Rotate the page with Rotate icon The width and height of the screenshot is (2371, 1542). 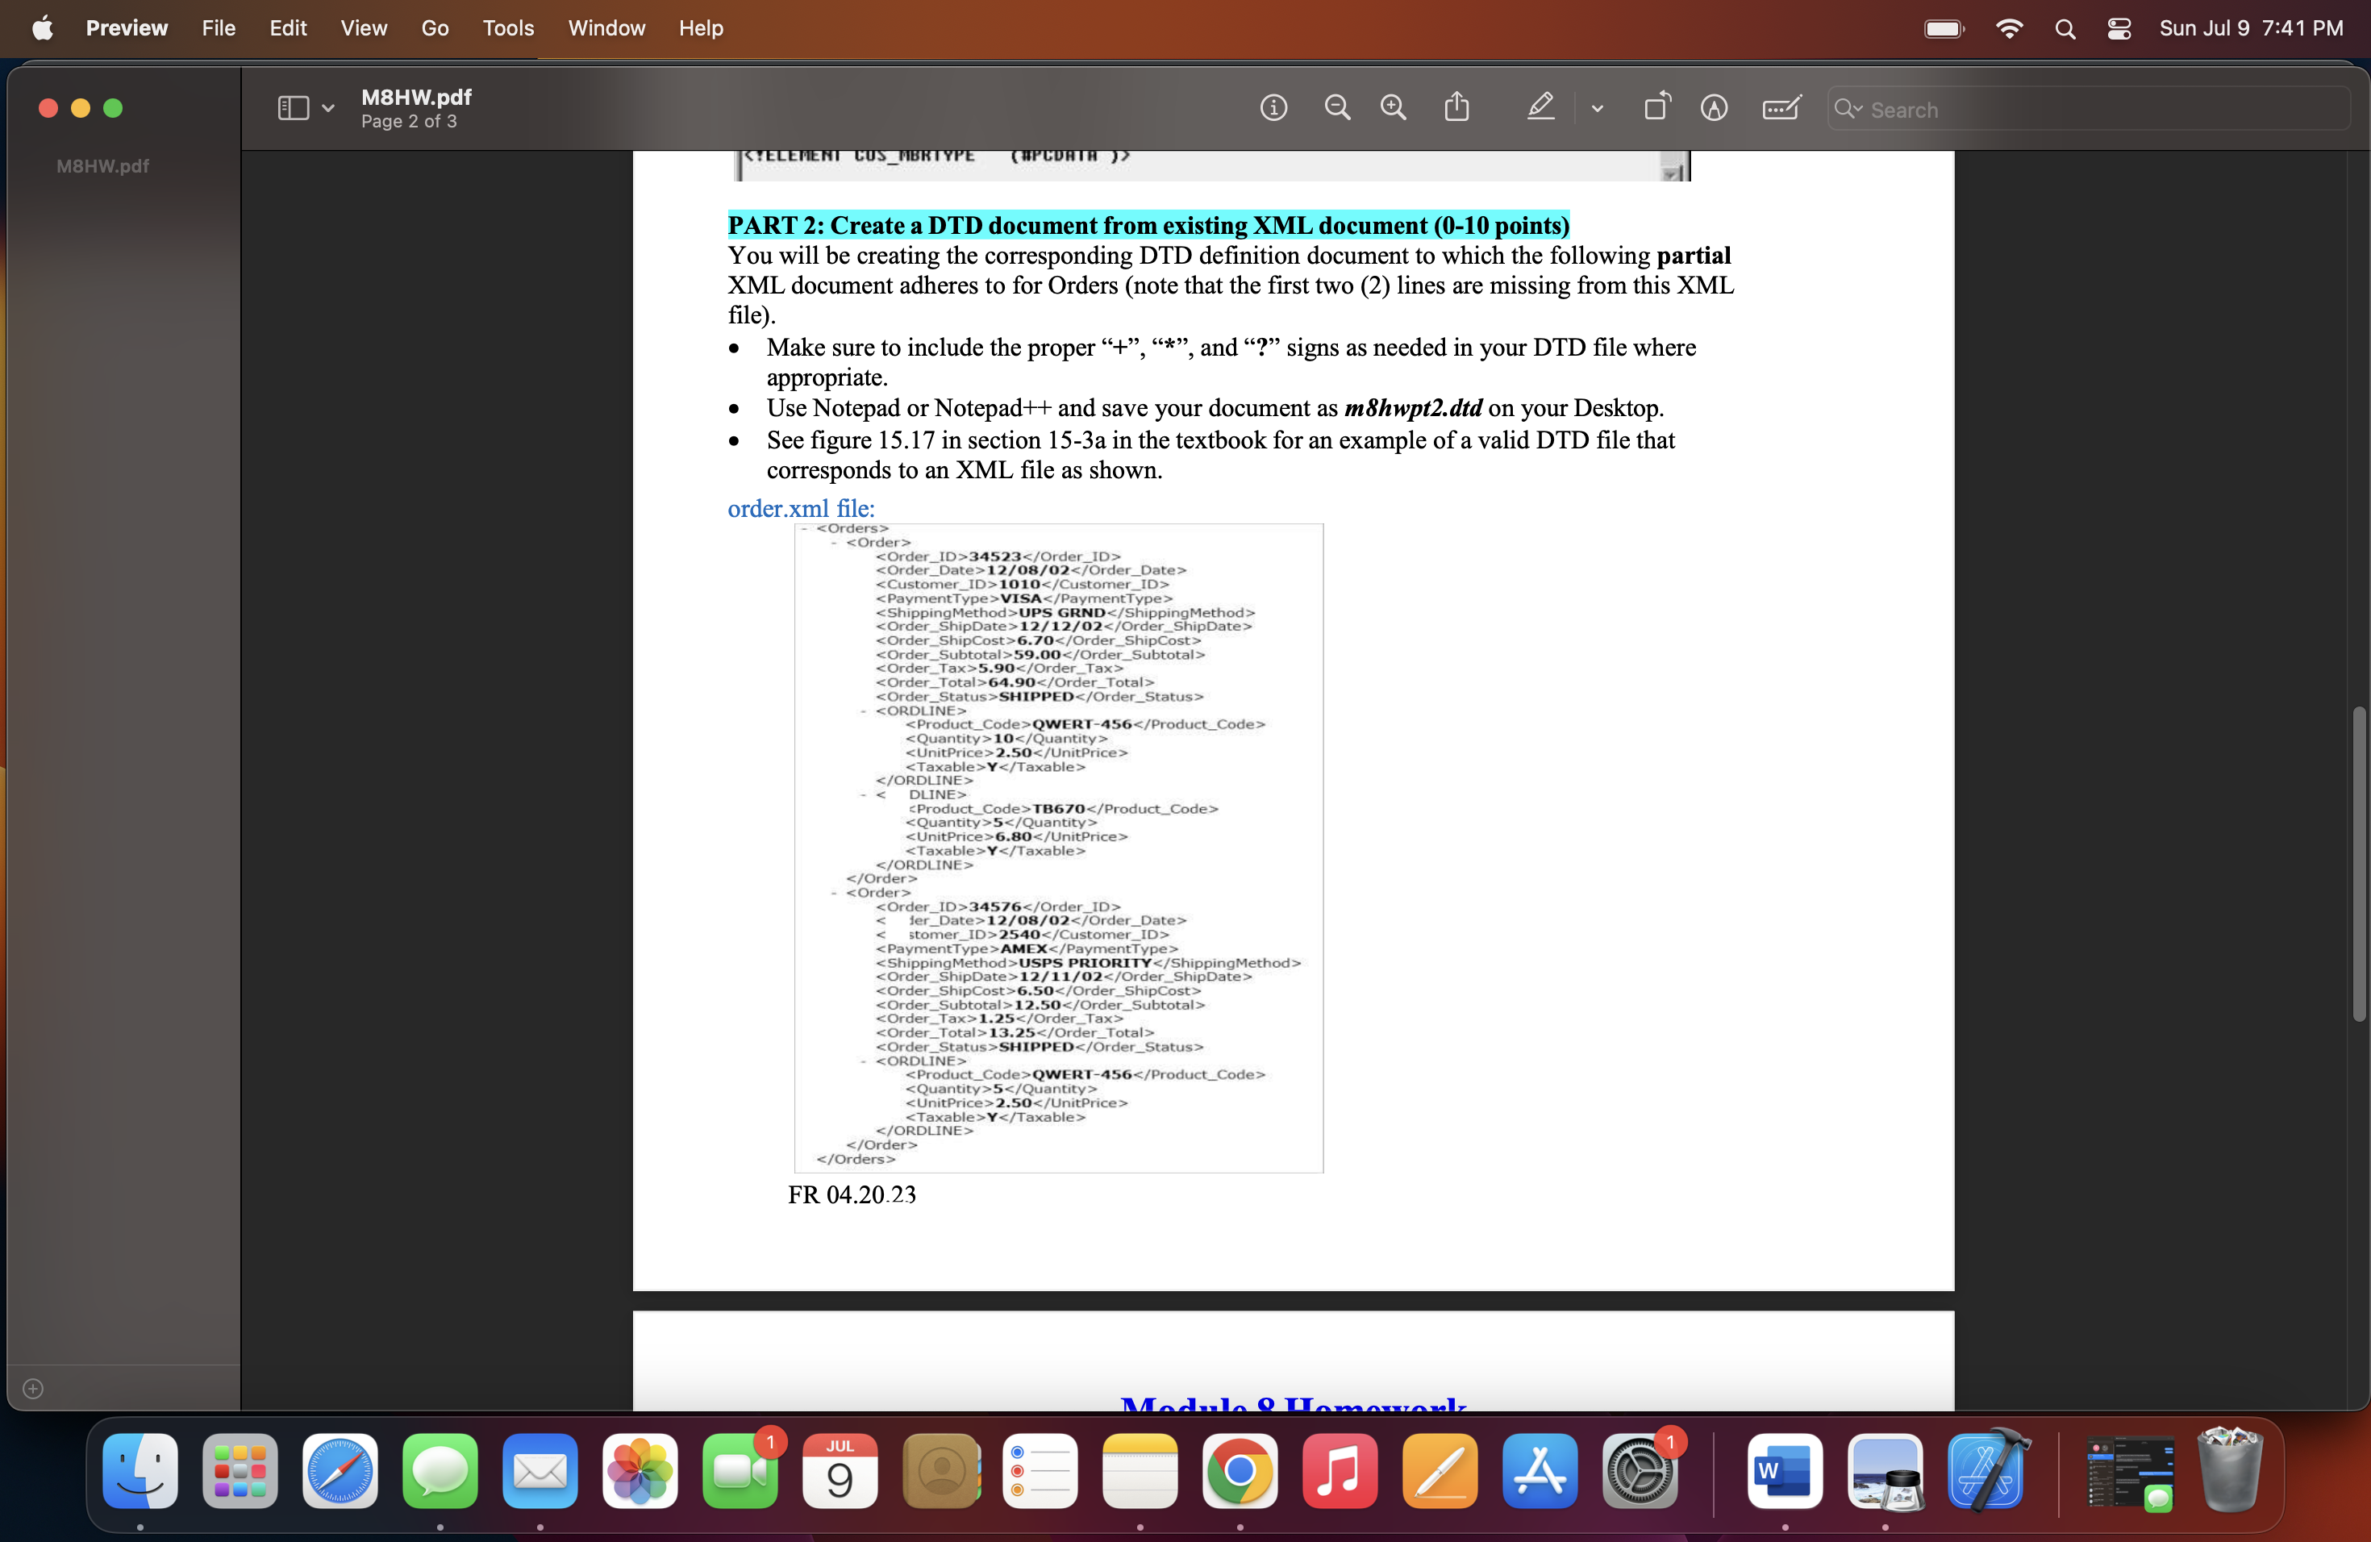tap(1656, 107)
